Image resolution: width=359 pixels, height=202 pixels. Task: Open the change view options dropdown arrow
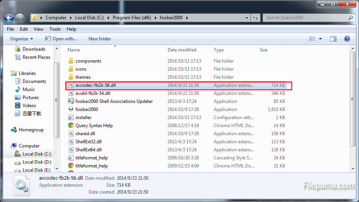320,39
